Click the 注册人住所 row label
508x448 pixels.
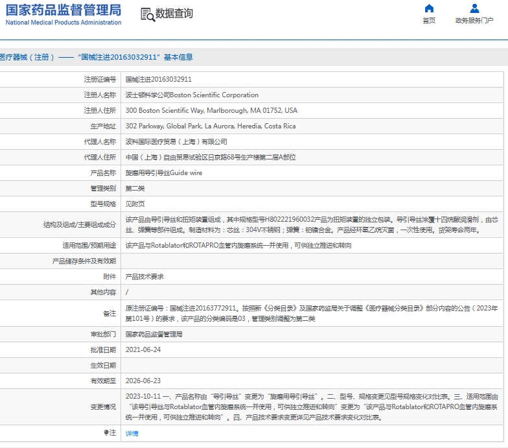click(x=100, y=110)
